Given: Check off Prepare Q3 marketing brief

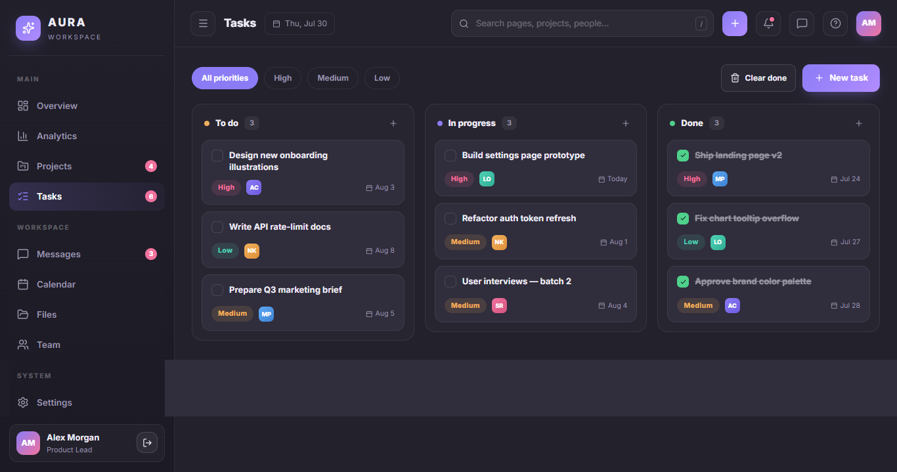Looking at the screenshot, I should point(217,290).
